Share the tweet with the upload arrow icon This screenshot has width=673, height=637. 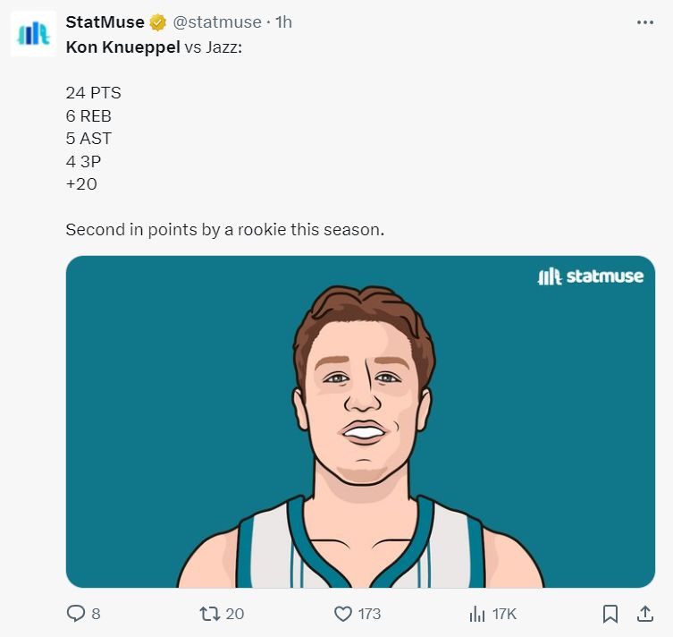[x=644, y=614]
